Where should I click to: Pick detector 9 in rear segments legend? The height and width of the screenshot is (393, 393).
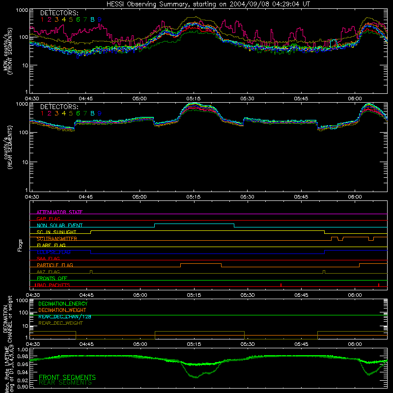(100, 113)
